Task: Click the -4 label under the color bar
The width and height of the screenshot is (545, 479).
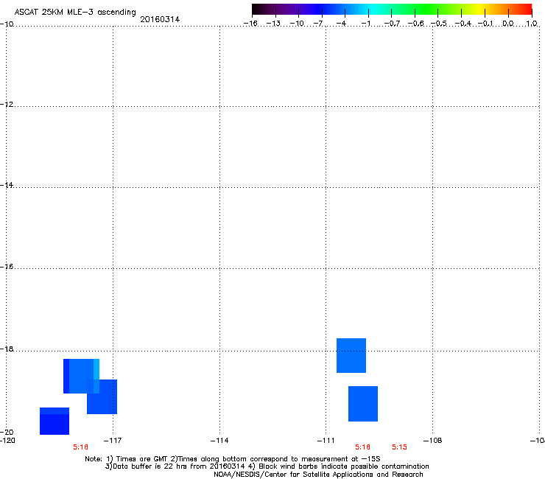Action: tap(341, 24)
